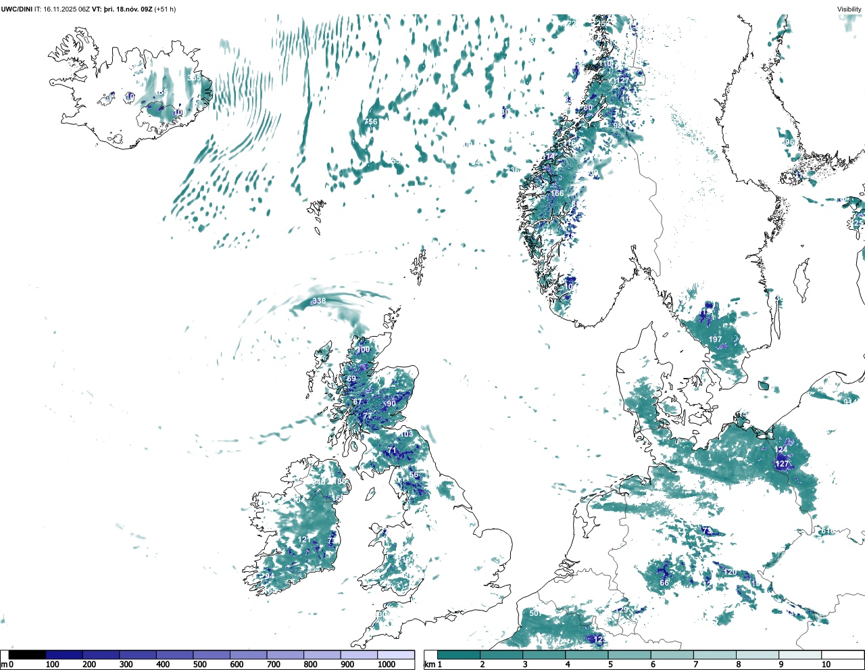The width and height of the screenshot is (865, 670).
Task: Click the black 0–100 m legend swatch
Action: (28, 655)
